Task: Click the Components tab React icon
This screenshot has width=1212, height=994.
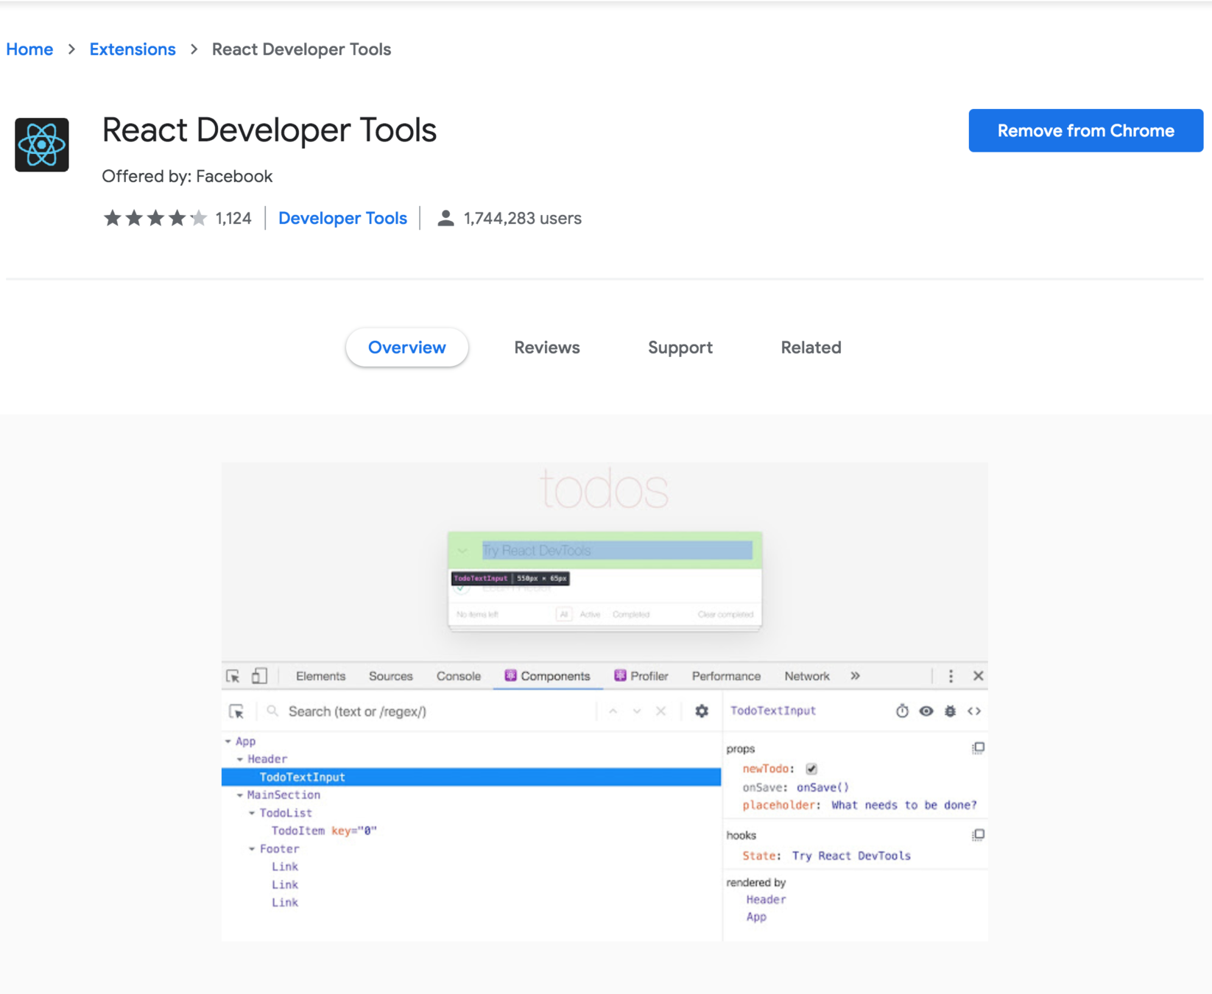Action: coord(510,676)
